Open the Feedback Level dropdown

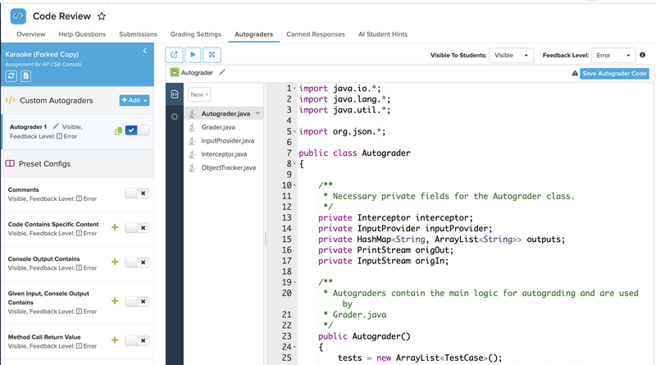point(613,55)
